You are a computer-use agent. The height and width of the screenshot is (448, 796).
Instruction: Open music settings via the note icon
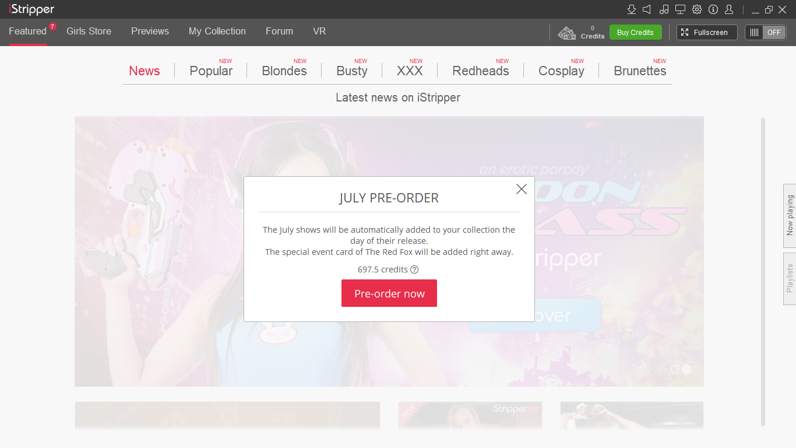tap(664, 9)
